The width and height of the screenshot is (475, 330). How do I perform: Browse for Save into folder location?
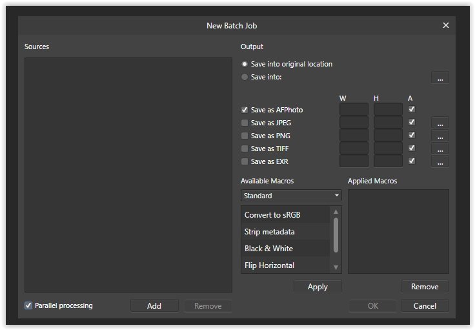click(440, 77)
